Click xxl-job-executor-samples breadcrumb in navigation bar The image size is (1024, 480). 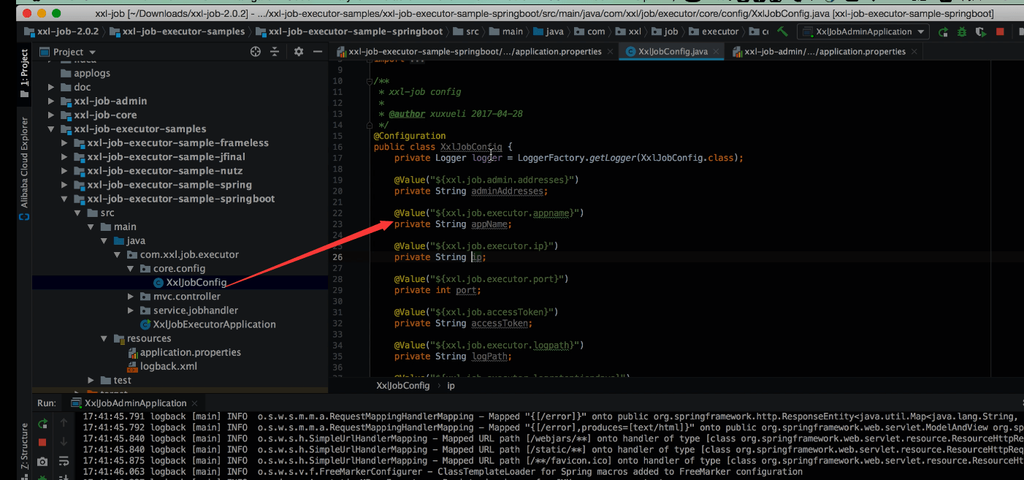pyautogui.click(x=177, y=31)
